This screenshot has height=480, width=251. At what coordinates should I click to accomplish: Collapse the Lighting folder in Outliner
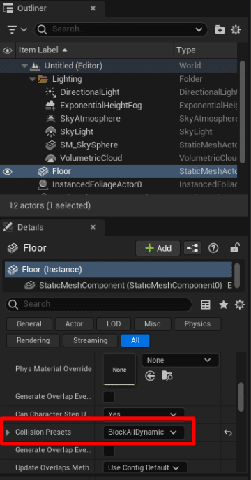click(x=32, y=79)
